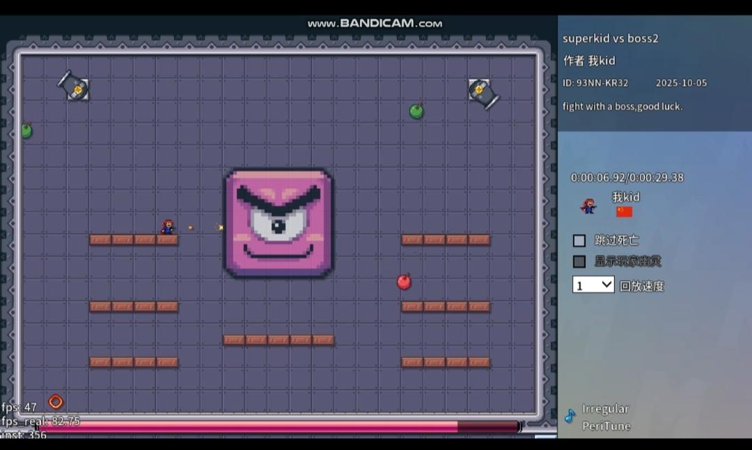
Task: Click the blue music note icon
Action: click(570, 416)
